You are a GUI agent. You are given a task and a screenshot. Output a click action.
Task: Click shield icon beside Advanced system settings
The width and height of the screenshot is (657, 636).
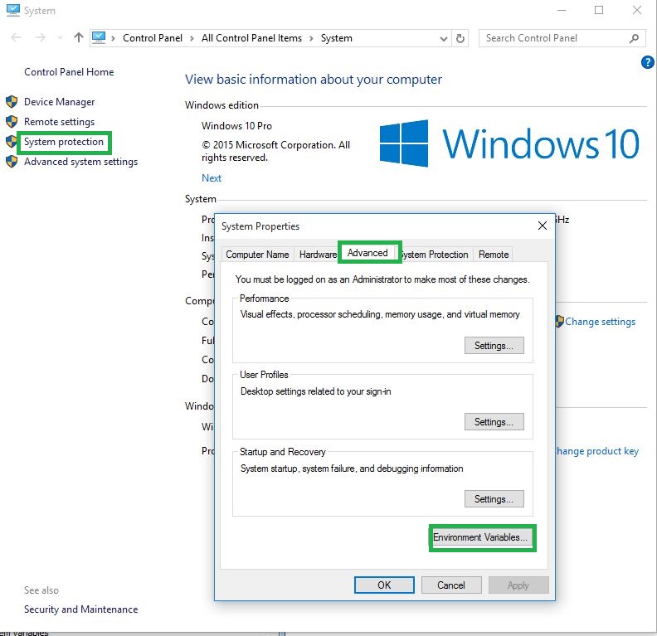point(12,162)
